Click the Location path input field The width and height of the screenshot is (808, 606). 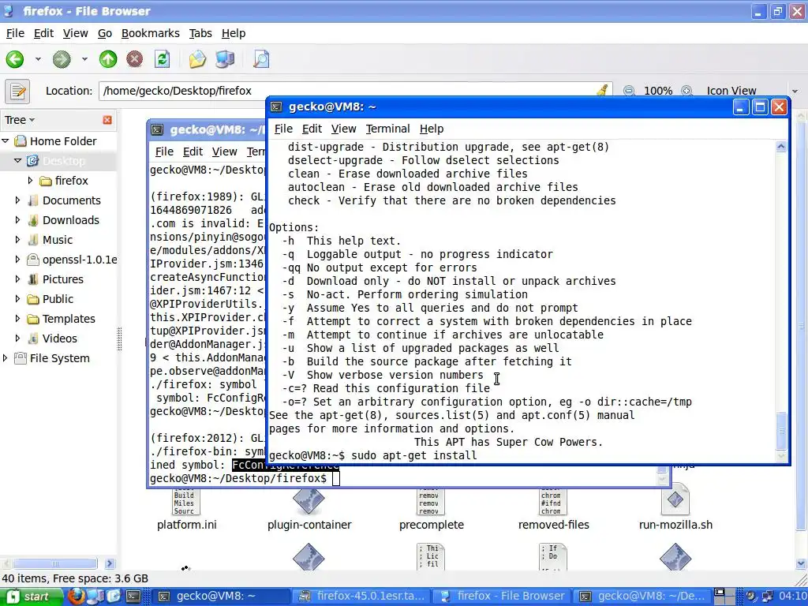[x=356, y=91]
